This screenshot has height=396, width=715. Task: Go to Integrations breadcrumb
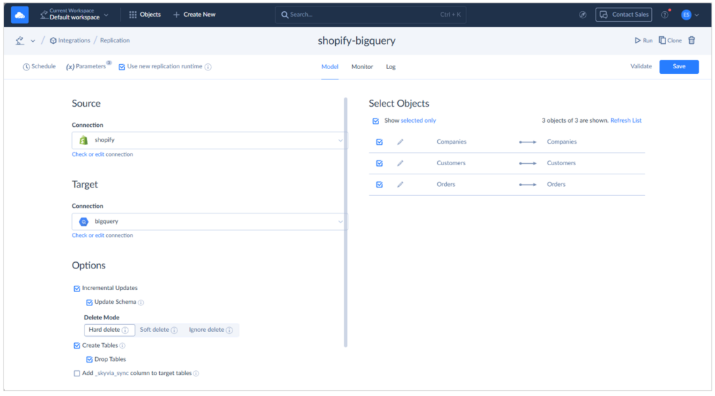pyautogui.click(x=71, y=40)
